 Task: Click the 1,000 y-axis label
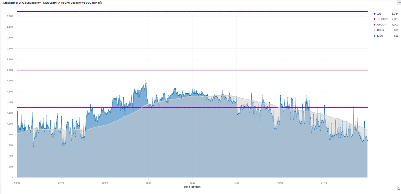pos(10,124)
